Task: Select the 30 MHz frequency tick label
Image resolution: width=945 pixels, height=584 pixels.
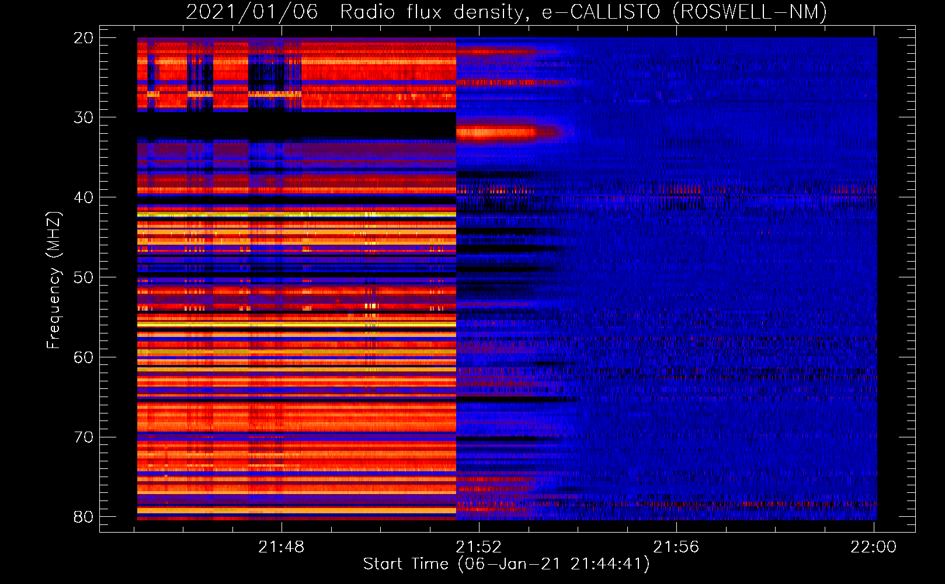Action: tap(84, 117)
